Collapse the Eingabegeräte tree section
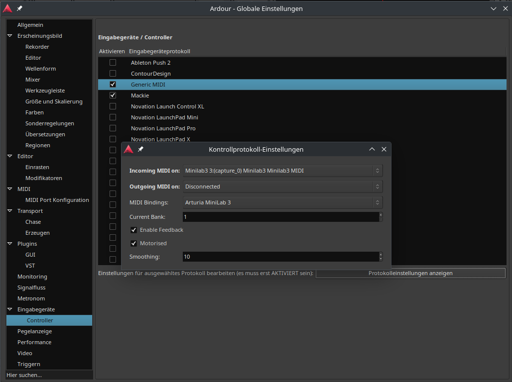Image resolution: width=512 pixels, height=382 pixels. point(10,309)
